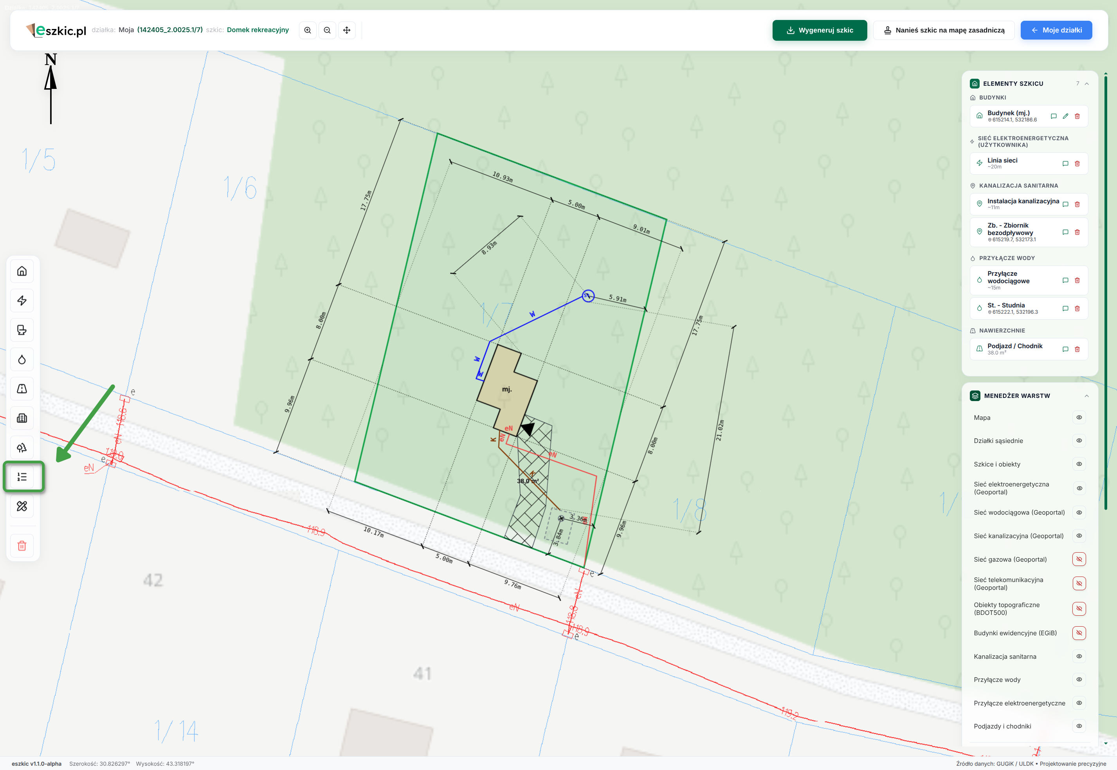Delete the Przyłącze wodociągowe element
Screen dimensions: 1117x770
coord(1077,280)
